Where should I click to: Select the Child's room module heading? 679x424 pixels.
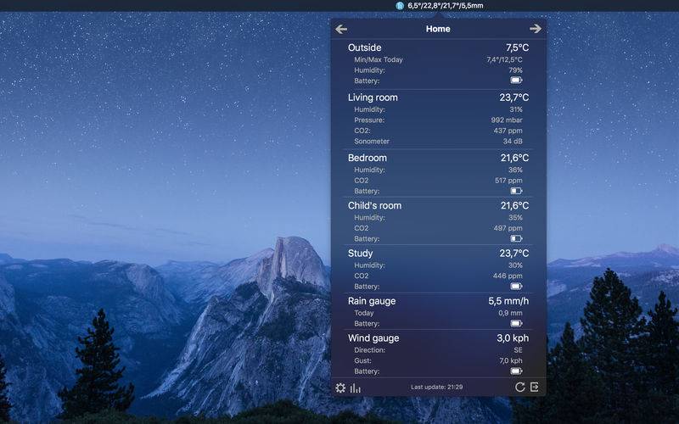[374, 205]
